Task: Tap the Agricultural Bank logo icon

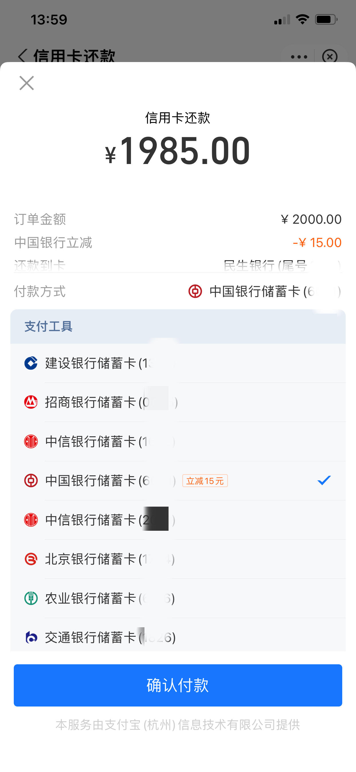Action: pos(31,598)
